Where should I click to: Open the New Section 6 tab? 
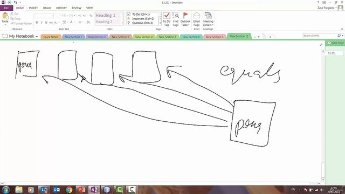point(191,37)
